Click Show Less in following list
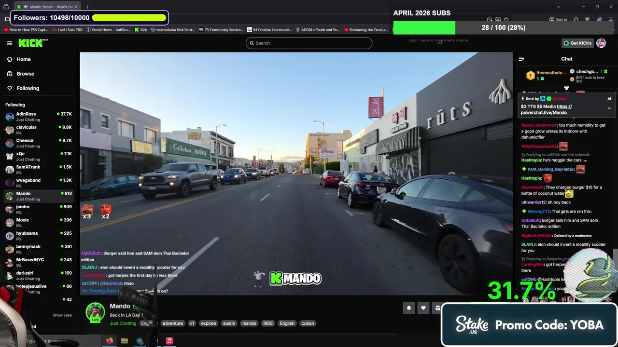Viewport: 618px width, 347px height. click(x=62, y=315)
